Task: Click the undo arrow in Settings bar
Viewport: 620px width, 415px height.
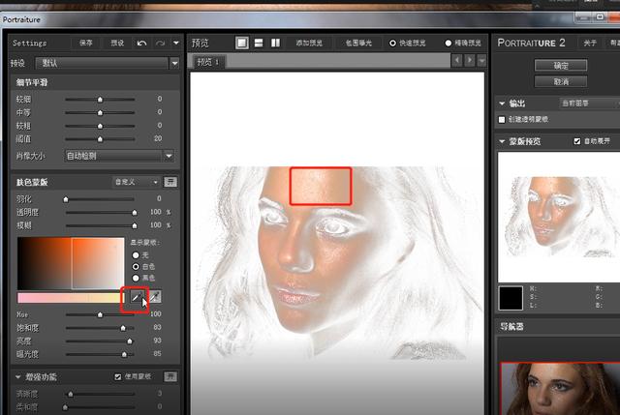Action: [x=141, y=43]
